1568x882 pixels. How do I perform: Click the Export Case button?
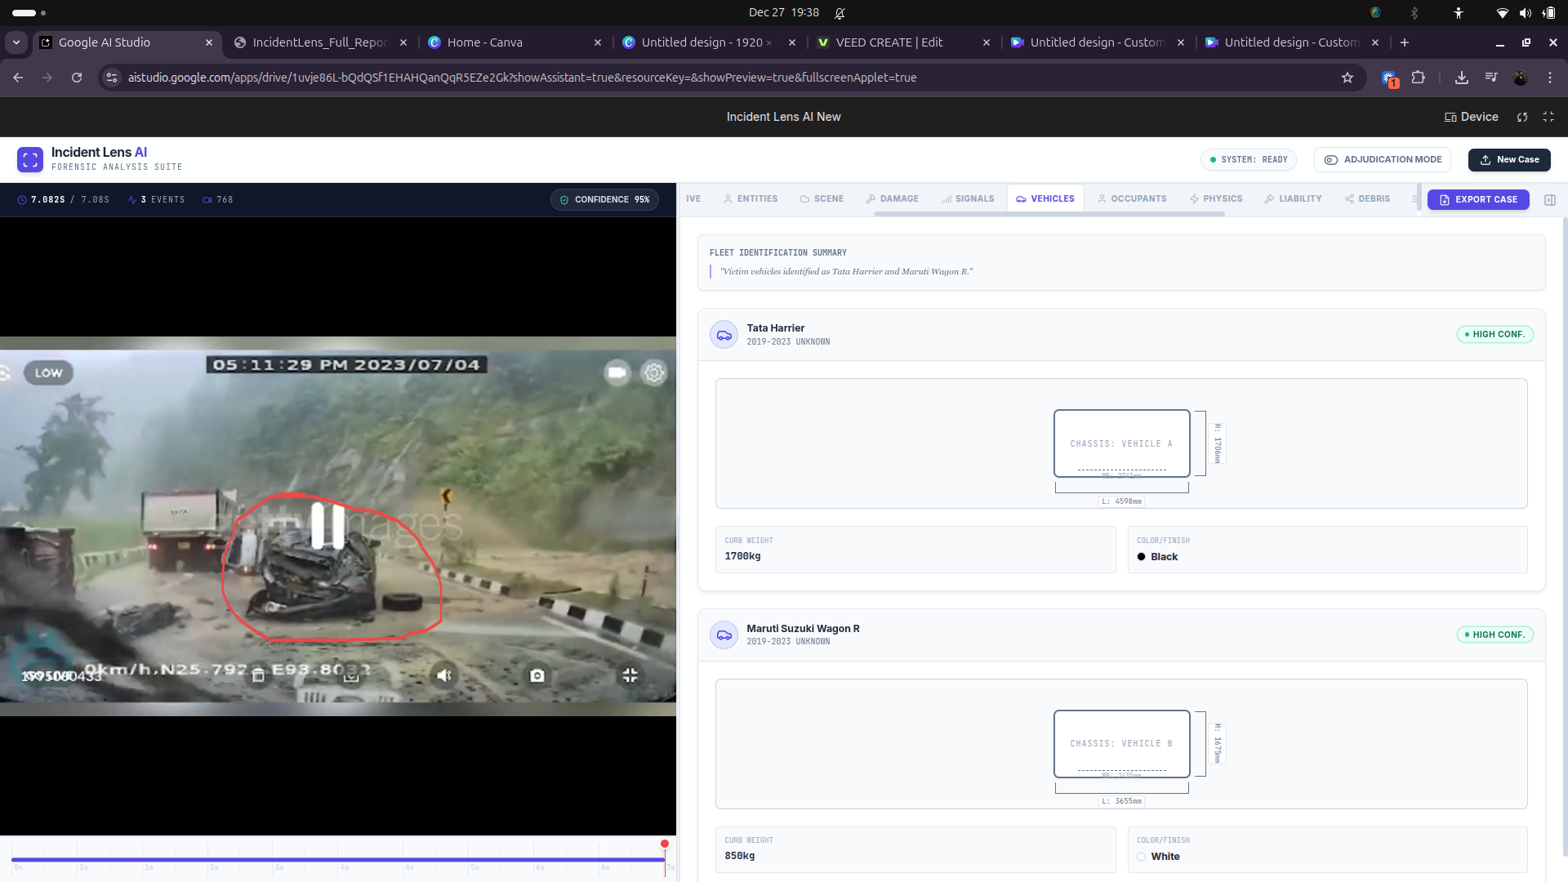coord(1478,200)
